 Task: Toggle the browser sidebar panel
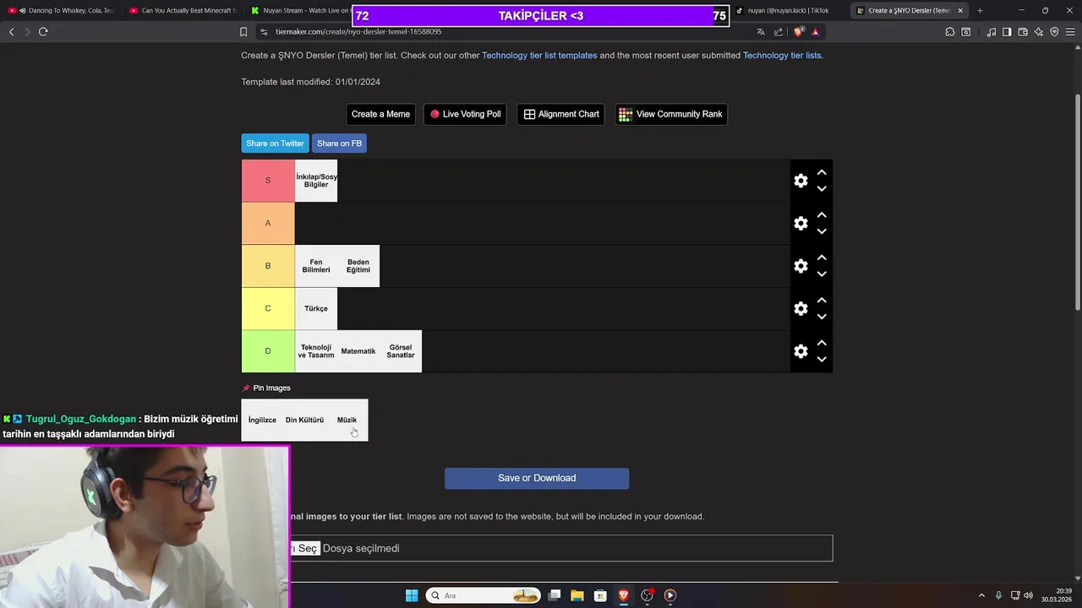pos(1007,32)
